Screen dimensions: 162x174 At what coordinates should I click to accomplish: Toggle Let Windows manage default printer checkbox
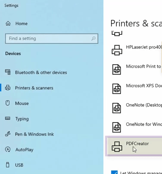(x=114, y=172)
